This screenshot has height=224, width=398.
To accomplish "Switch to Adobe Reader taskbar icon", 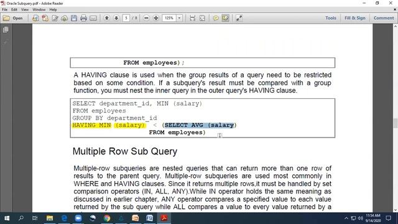I will coord(164,218).
